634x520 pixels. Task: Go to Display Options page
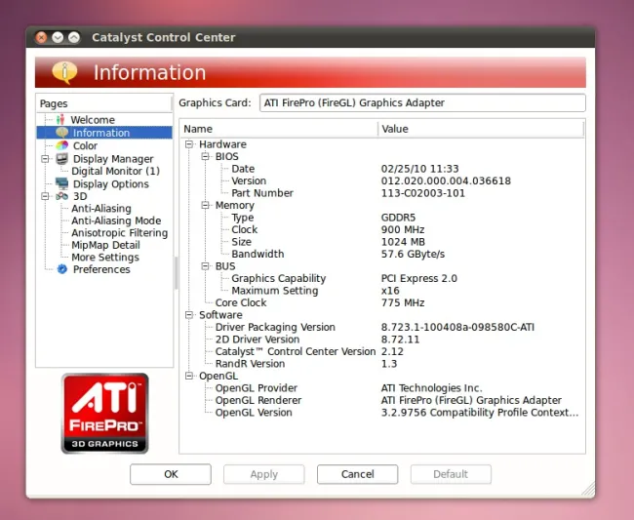point(111,184)
